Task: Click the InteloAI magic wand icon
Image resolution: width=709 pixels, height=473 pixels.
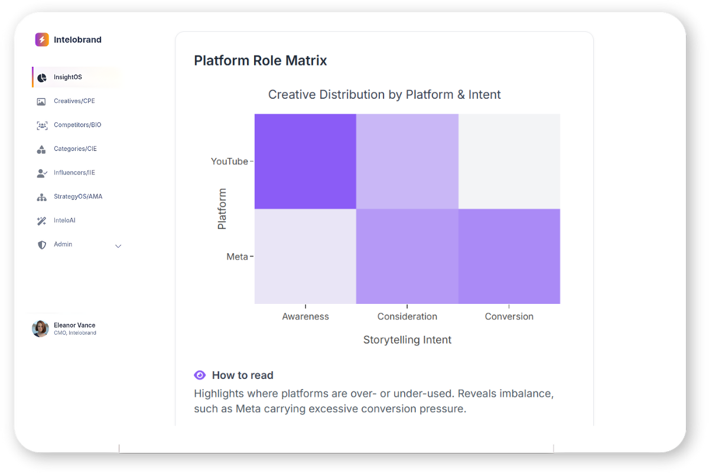Action: pyautogui.click(x=41, y=221)
